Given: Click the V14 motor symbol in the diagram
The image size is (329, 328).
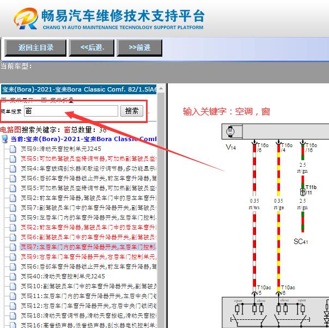Looking at the screenshot, I should (230, 131).
